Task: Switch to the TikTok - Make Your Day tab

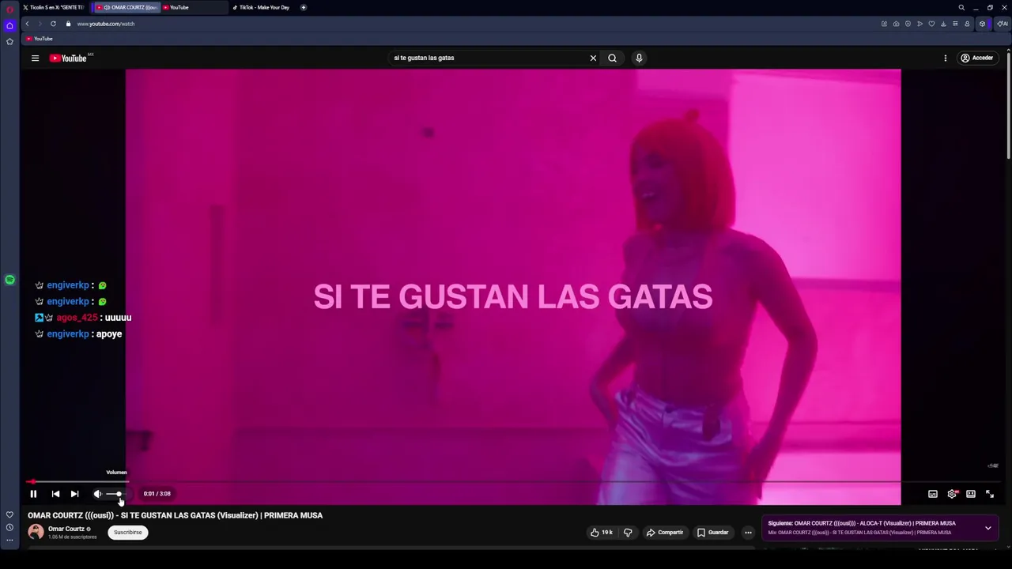Action: (x=263, y=7)
